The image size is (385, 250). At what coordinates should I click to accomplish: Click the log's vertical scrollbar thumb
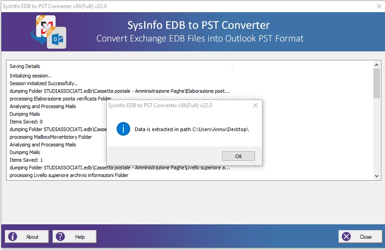[x=377, y=83]
